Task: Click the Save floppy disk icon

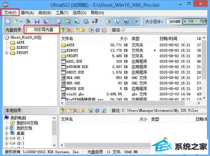Action: coord(37,21)
